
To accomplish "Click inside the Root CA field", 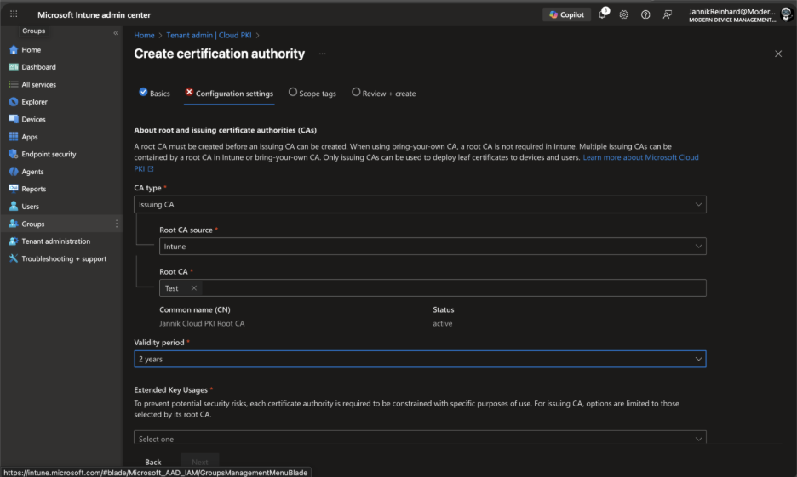I will [451, 288].
